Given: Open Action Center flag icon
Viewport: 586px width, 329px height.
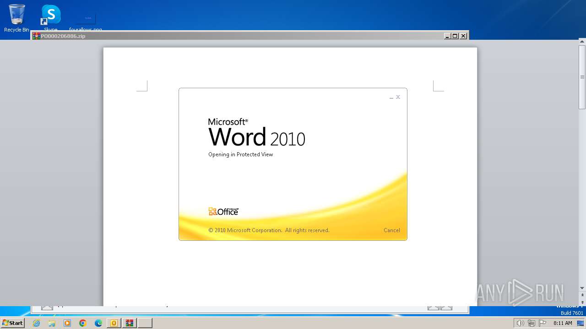Looking at the screenshot, I should tap(543, 323).
